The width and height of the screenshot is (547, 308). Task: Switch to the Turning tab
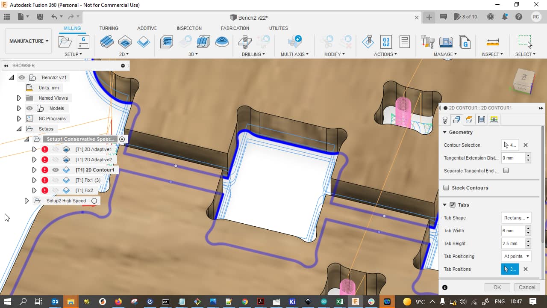109,28
